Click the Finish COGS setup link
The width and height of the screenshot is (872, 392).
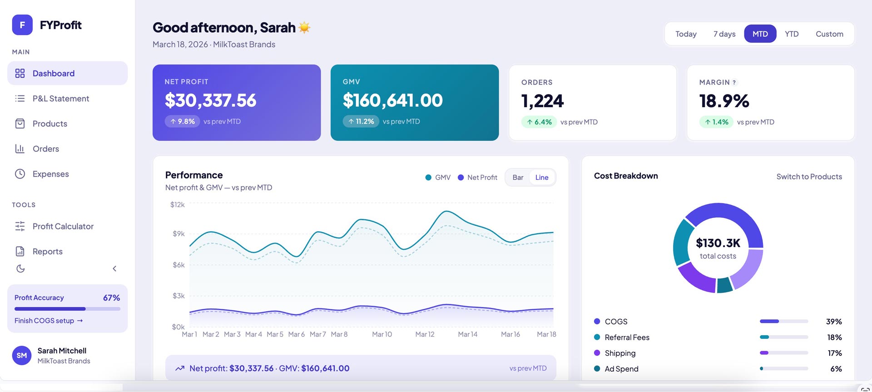point(49,321)
